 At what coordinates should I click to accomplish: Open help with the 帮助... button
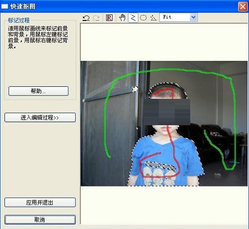(38, 91)
